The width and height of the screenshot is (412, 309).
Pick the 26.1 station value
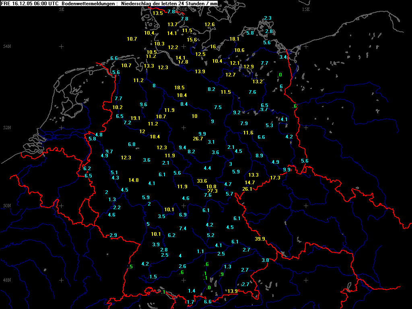tap(247, 189)
